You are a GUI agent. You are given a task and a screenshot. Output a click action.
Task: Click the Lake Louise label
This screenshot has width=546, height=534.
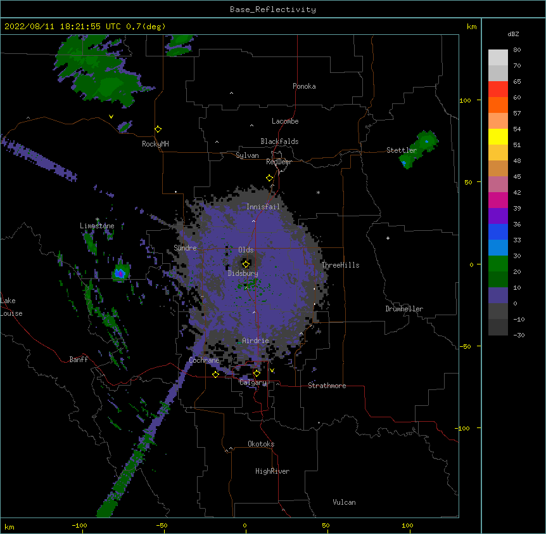coord(11,307)
